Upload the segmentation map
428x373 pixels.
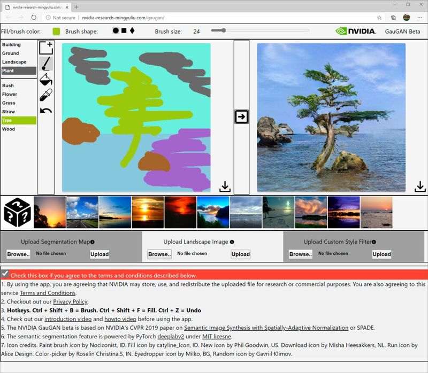[x=100, y=254]
